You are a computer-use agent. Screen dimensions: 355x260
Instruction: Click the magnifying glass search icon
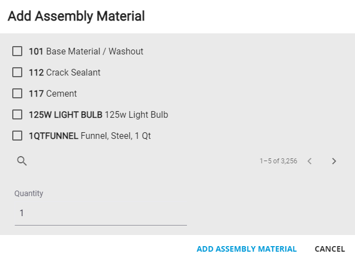(x=22, y=161)
